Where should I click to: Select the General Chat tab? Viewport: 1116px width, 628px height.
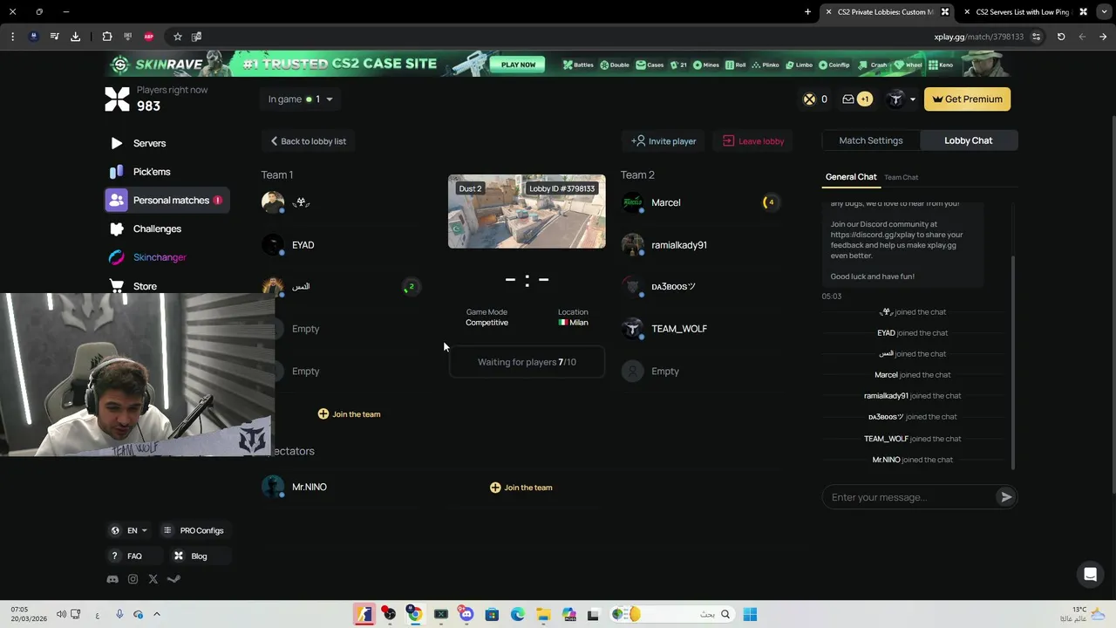[x=851, y=177]
